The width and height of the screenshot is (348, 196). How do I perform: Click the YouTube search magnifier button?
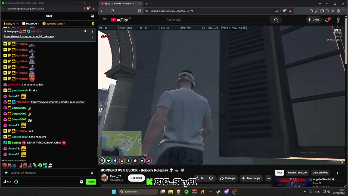click(276, 20)
